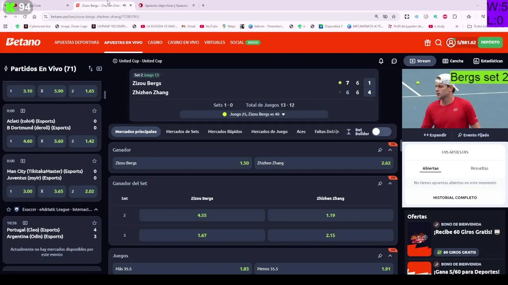Open browser zoom magnifier in address bar
Image resolution: width=508 pixels, height=285 pixels.
pos(376,17)
